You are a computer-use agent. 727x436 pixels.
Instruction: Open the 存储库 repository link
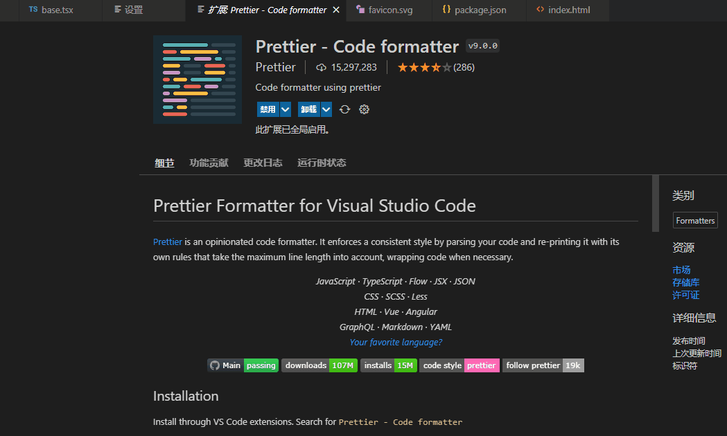tap(685, 282)
